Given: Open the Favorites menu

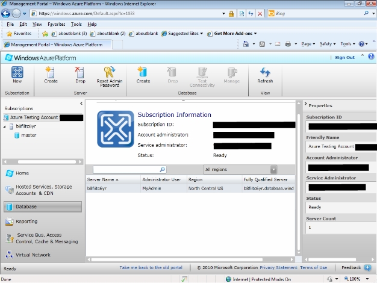Looking at the screenshot, I should 56,24.
